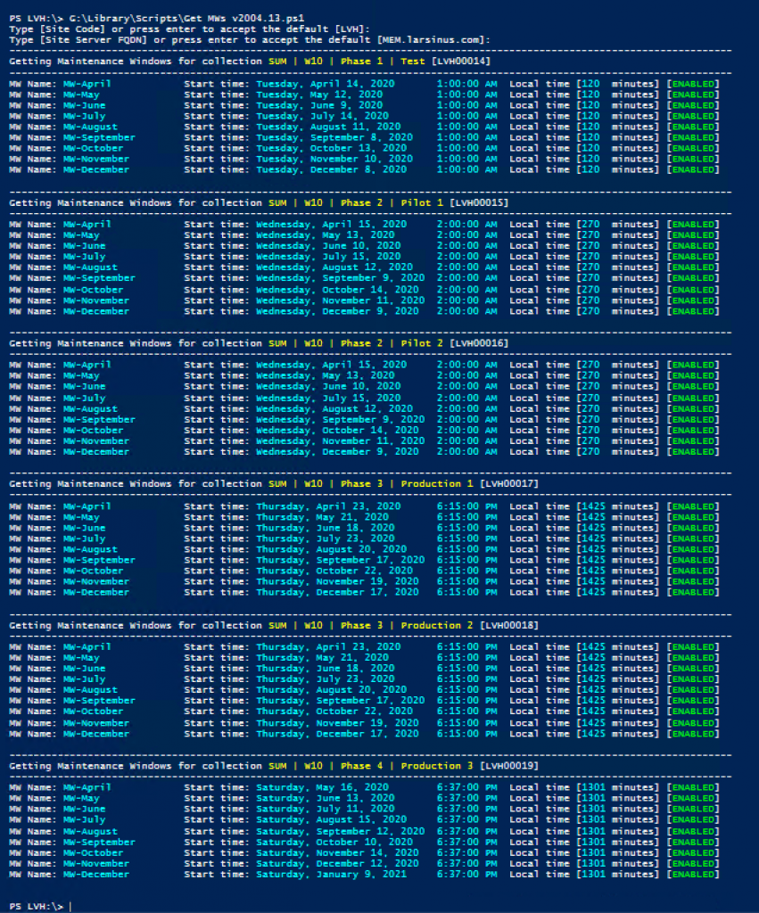Select the collection ID "[LVH00016]"
This screenshot has width=759, height=913.
(479, 343)
